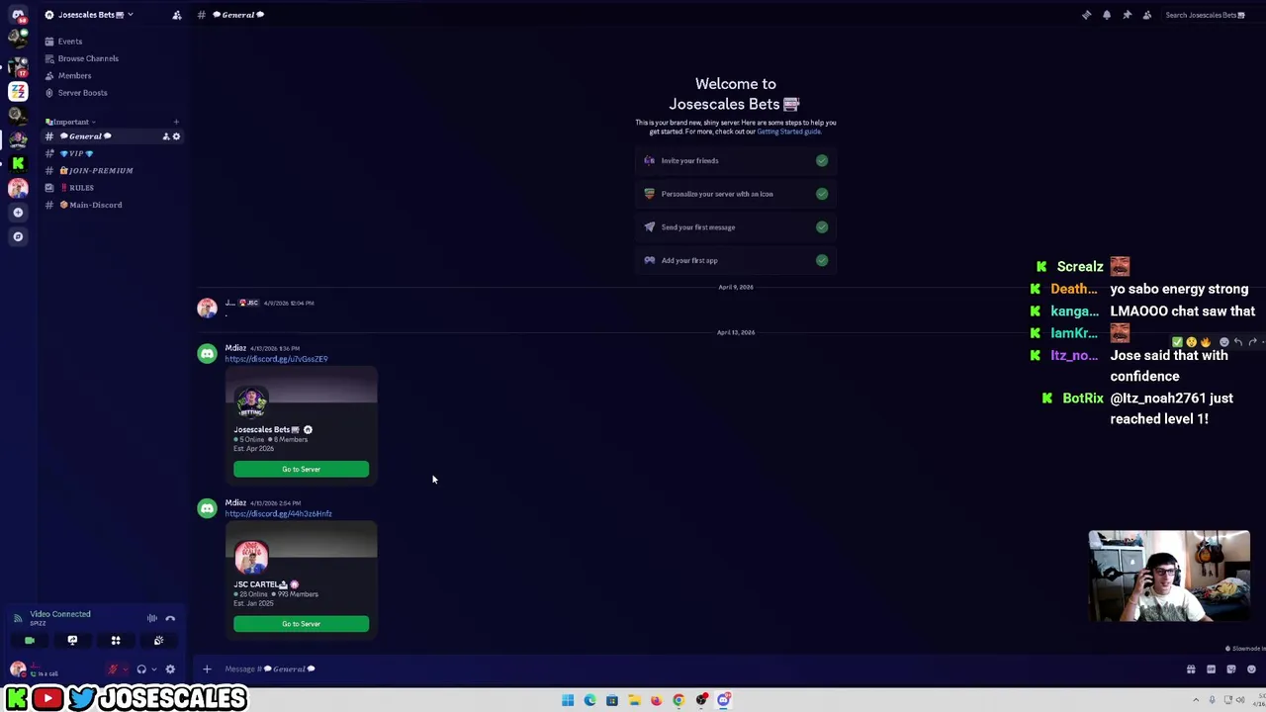Open the ZZZZ server icon
Screen dimensions: 1266x712
click(x=18, y=91)
